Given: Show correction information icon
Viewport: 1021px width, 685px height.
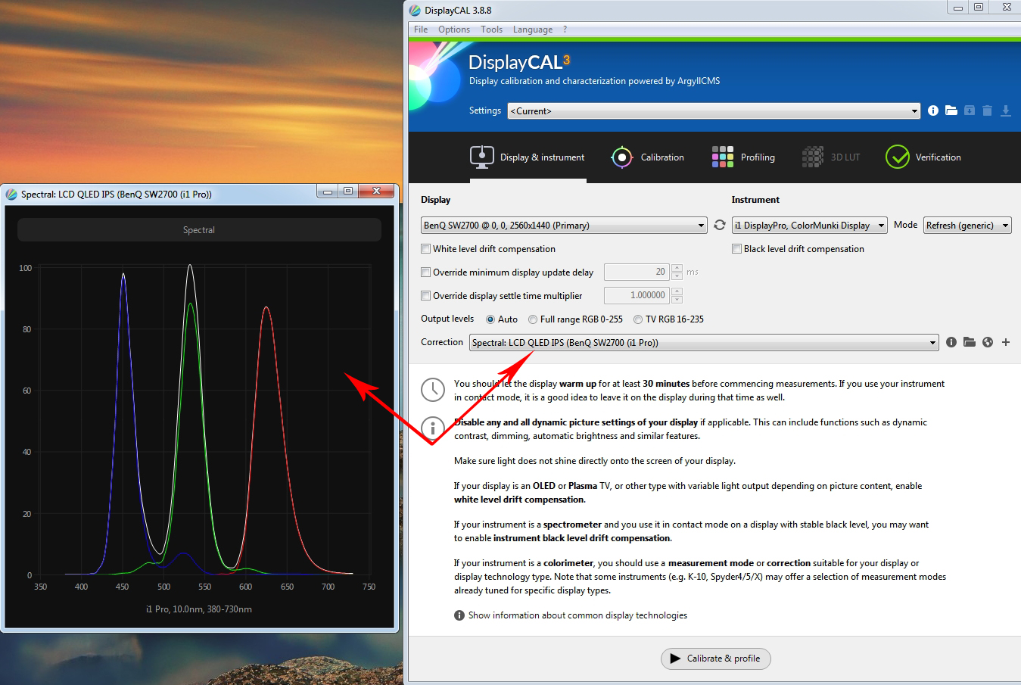Looking at the screenshot, I should pyautogui.click(x=951, y=342).
